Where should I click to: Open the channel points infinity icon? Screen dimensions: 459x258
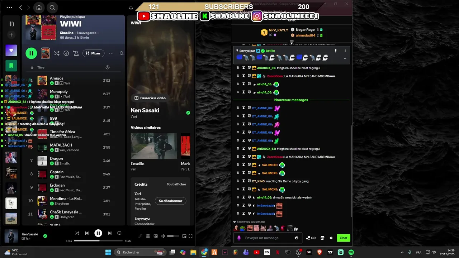(311, 238)
